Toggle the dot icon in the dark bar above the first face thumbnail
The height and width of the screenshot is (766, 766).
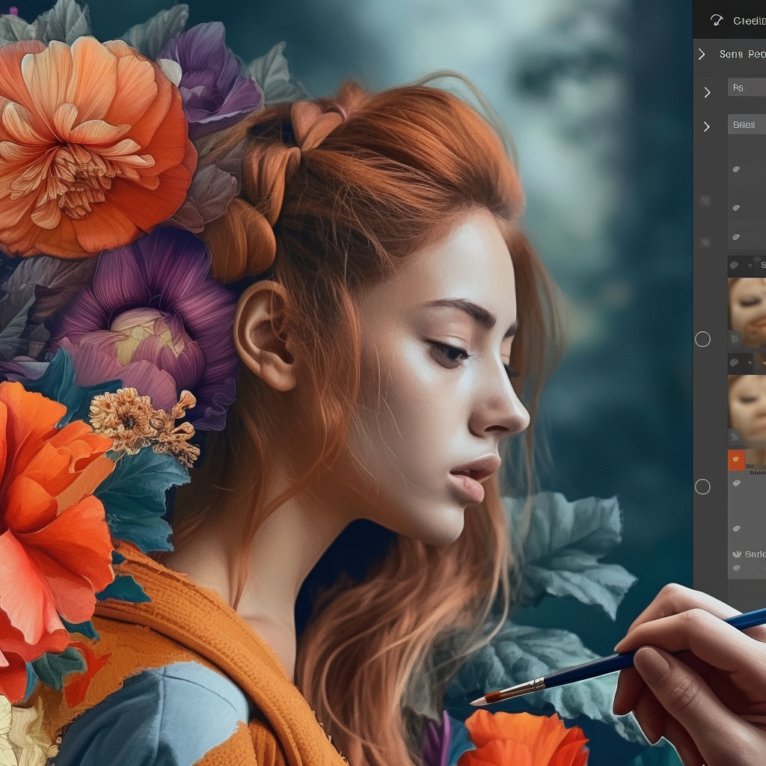tap(735, 266)
